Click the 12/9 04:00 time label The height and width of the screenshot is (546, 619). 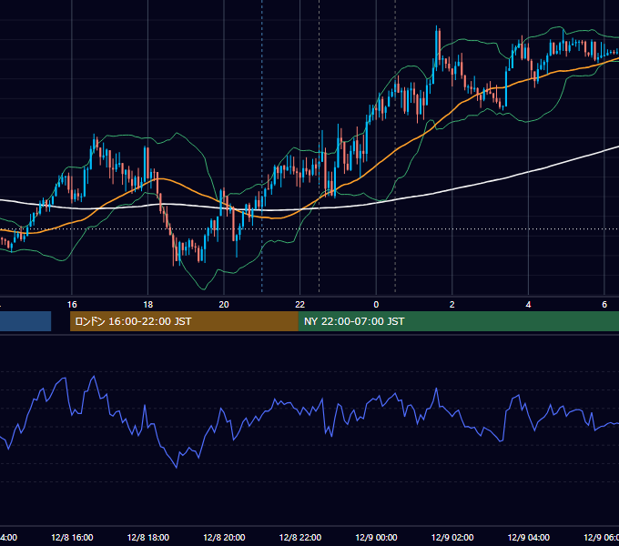coord(529,537)
